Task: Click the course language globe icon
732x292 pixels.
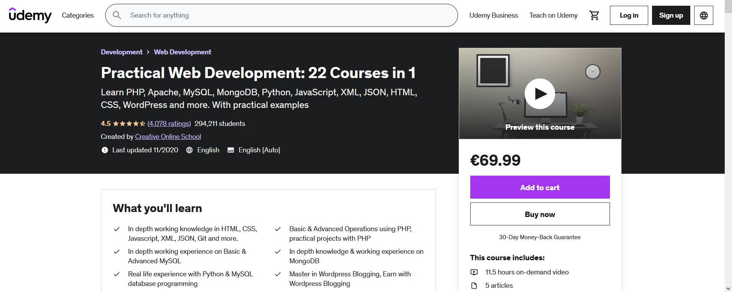Action: click(189, 150)
